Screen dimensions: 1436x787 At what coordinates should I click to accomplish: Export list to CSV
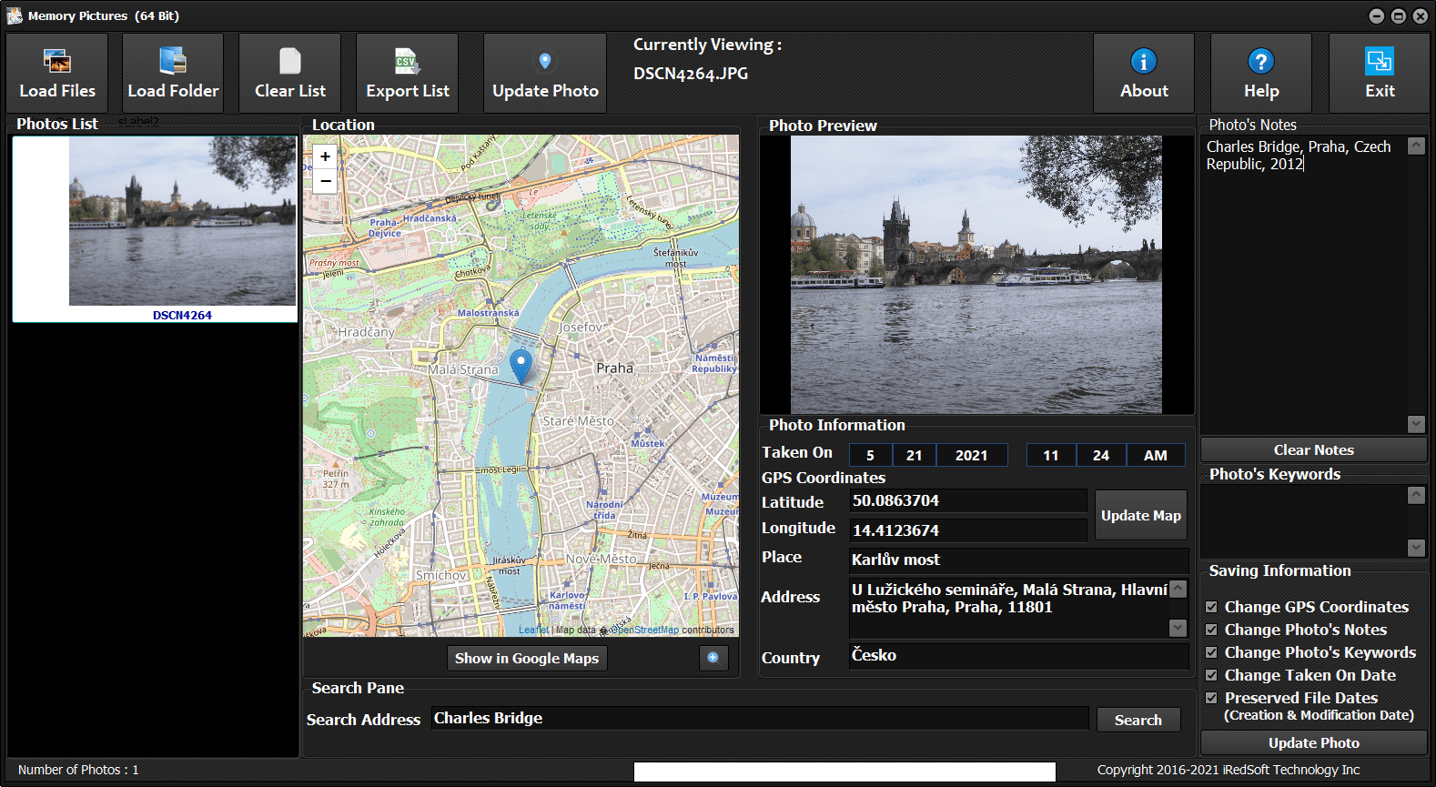[x=407, y=73]
